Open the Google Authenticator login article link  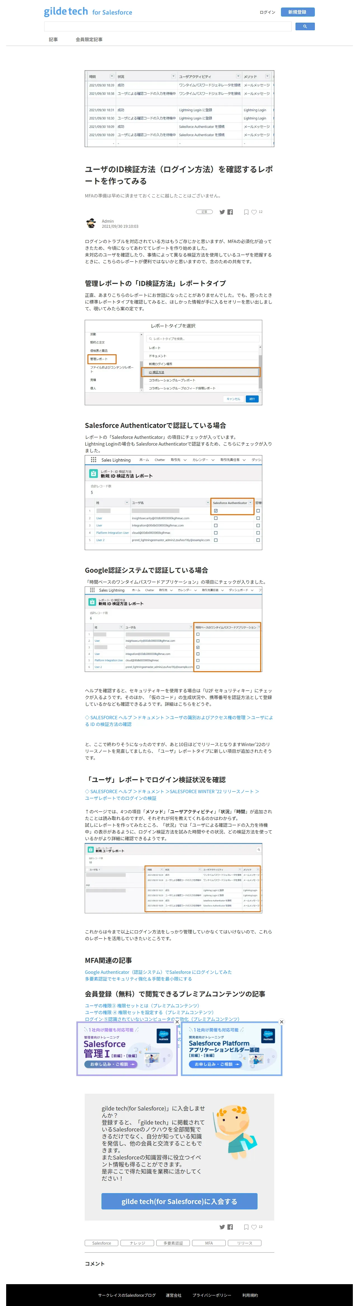pyautogui.click(x=158, y=972)
